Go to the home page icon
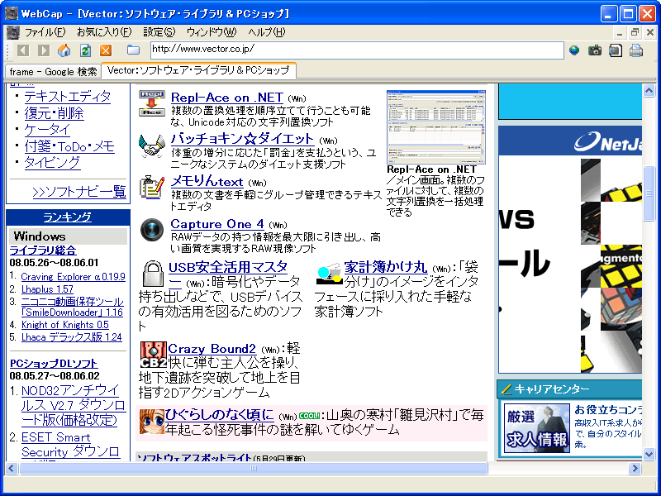The image size is (661, 496). tap(64, 50)
